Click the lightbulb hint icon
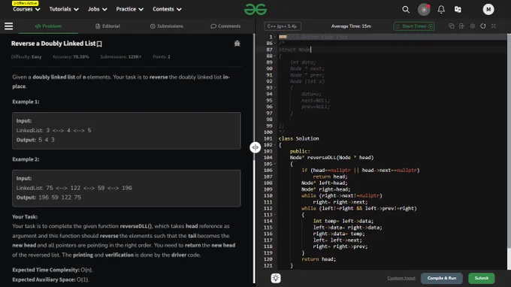This screenshot has width=511, height=287. [276, 278]
